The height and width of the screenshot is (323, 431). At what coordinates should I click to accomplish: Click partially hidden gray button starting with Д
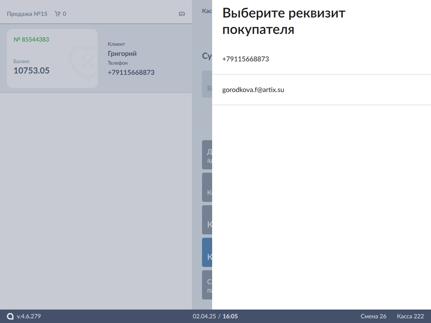click(207, 155)
